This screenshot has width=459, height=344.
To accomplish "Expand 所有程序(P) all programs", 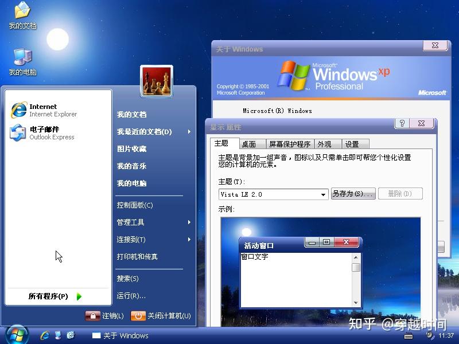I will tap(55, 296).
